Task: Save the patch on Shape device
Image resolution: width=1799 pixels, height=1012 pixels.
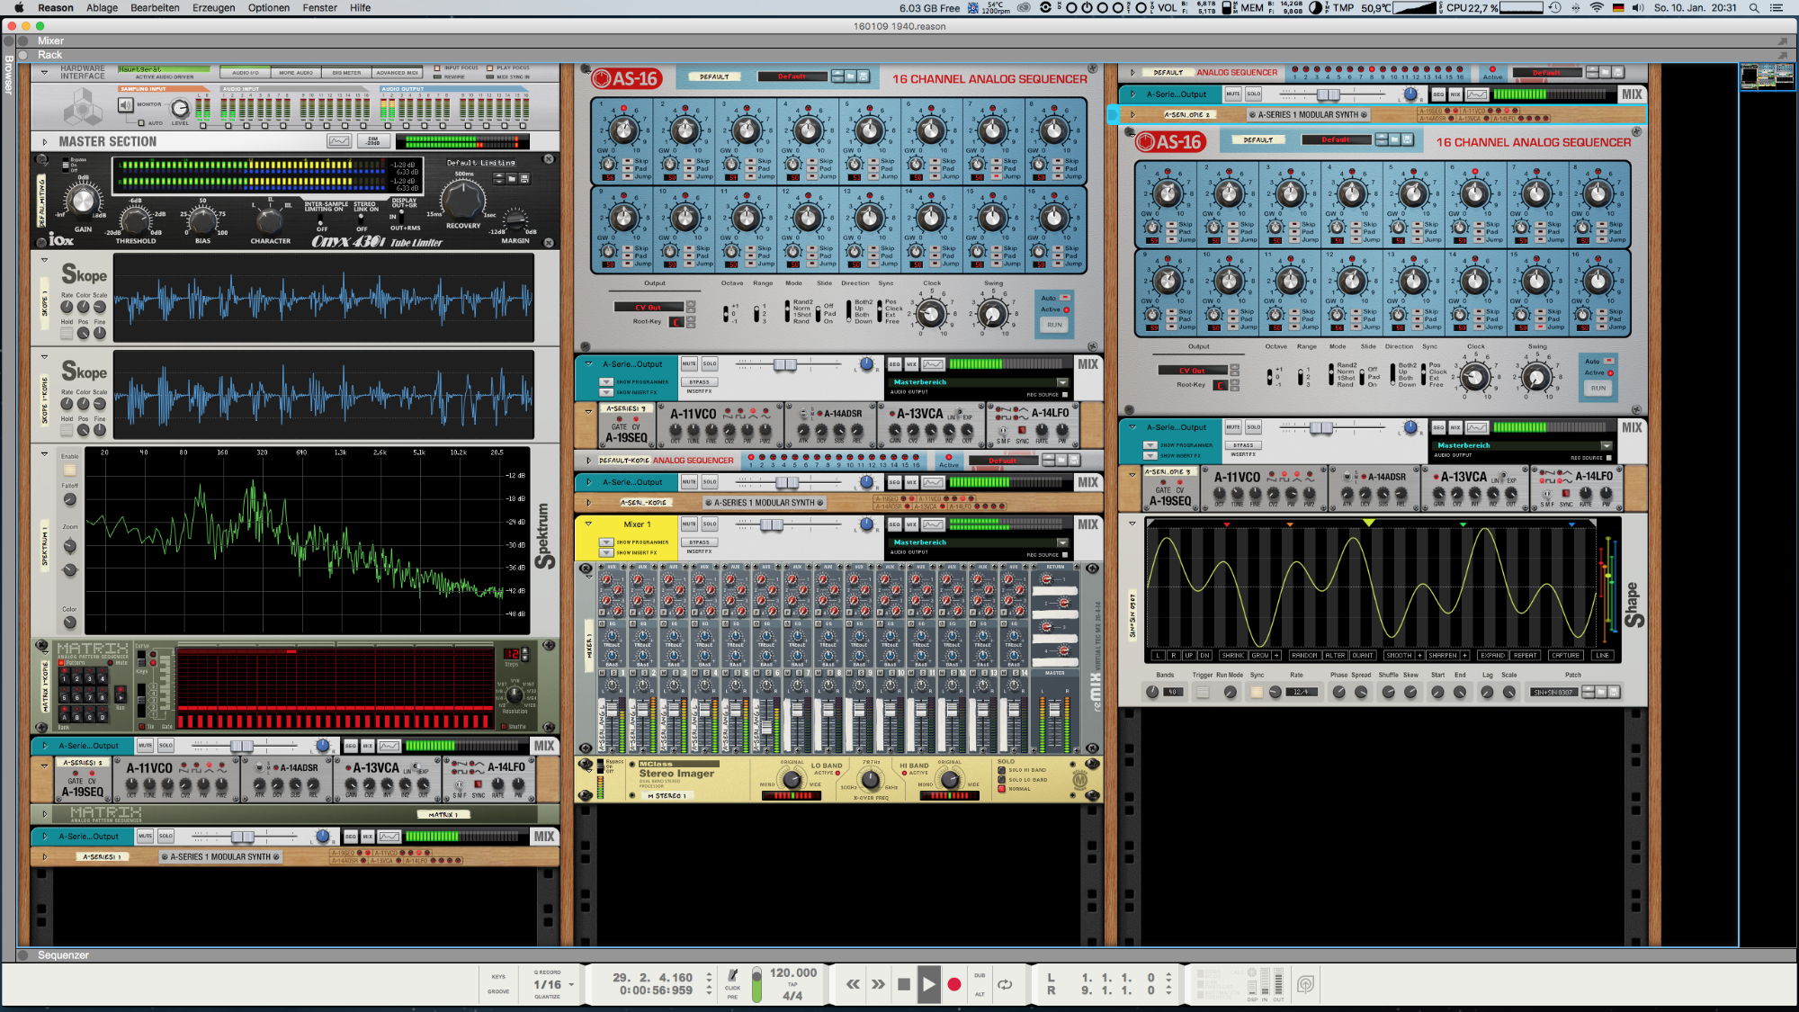Action: [x=1614, y=692]
